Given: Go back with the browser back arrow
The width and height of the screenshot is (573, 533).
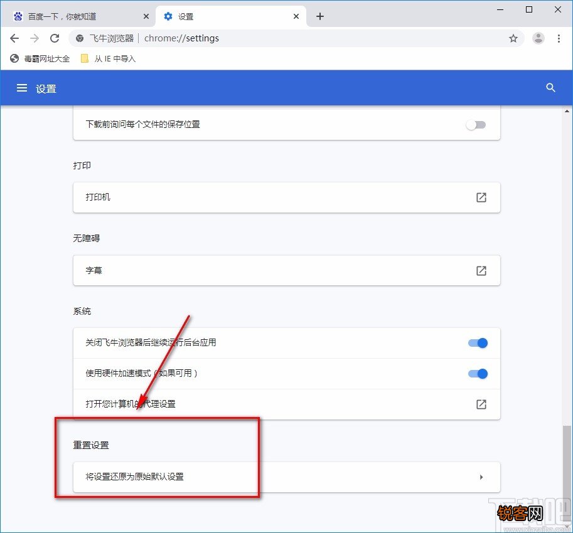Looking at the screenshot, I should (x=14, y=38).
